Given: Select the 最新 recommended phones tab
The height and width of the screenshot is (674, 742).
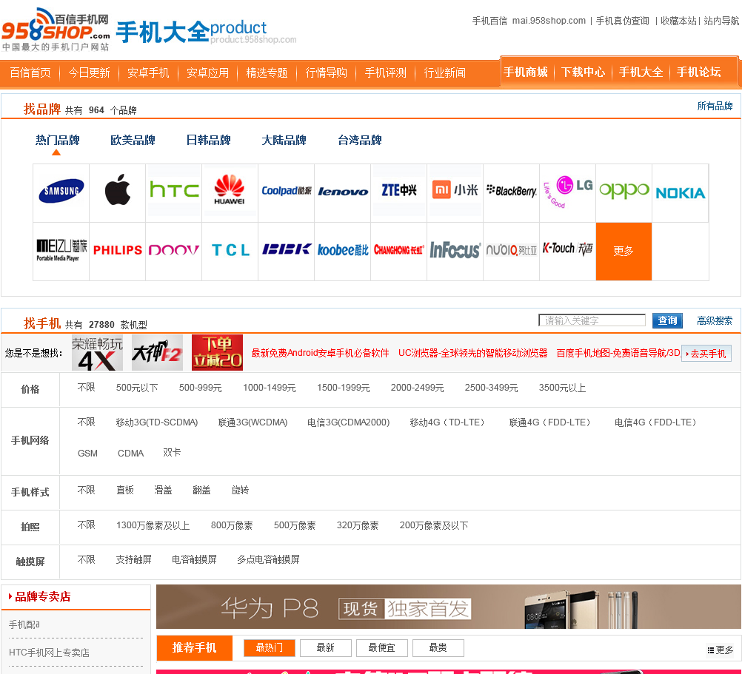Looking at the screenshot, I should click(326, 648).
